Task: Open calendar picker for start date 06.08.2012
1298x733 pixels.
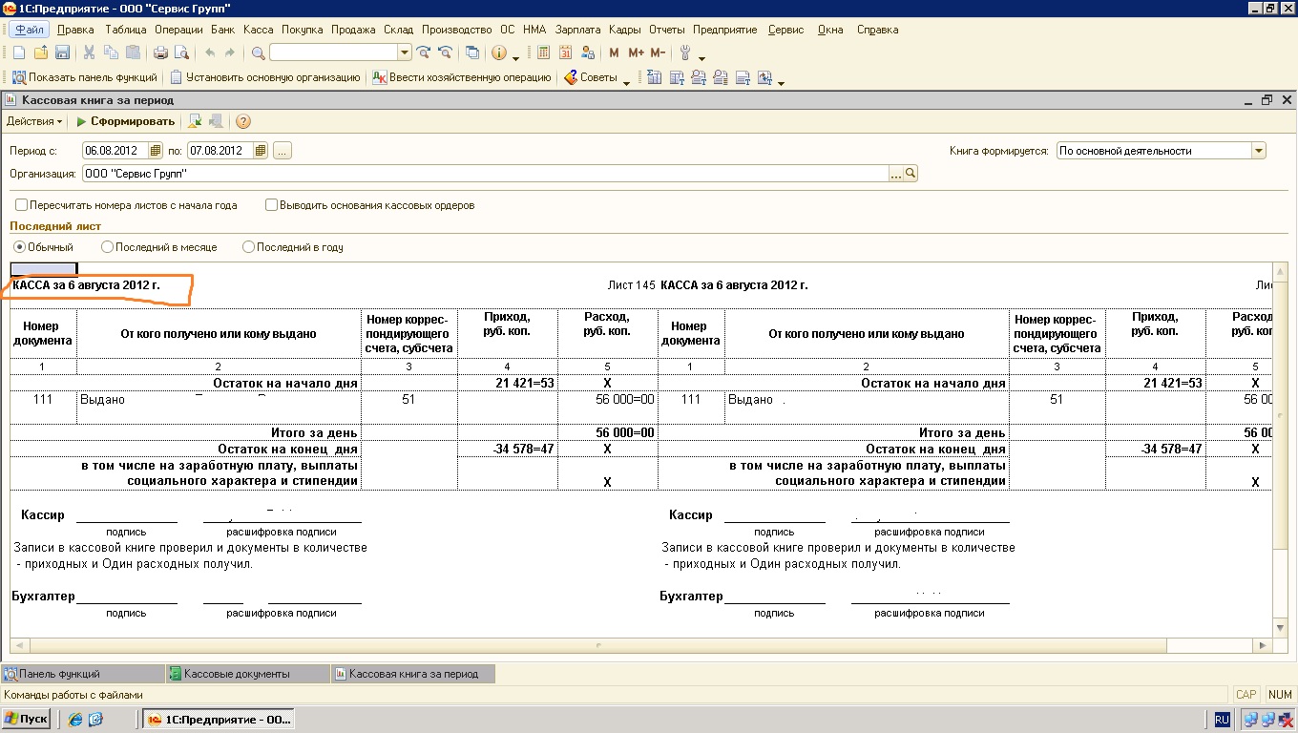Action: pyautogui.click(x=156, y=151)
